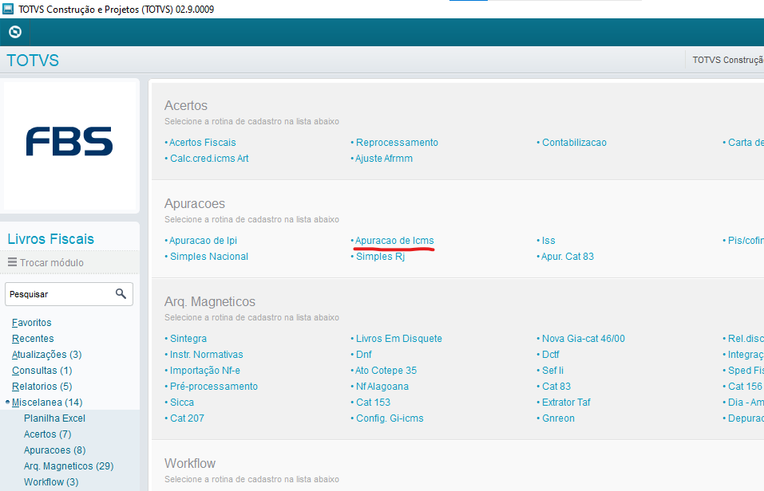This screenshot has width=764, height=491.
Task: Click the magnifier search icon
Action: (121, 293)
